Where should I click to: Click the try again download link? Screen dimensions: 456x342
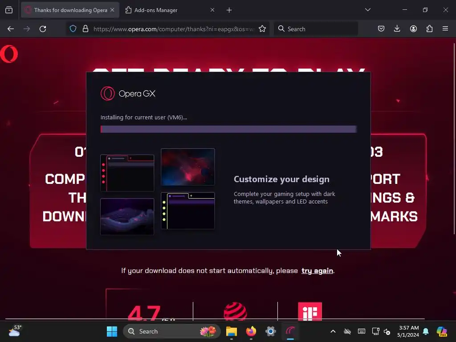tap(317, 271)
